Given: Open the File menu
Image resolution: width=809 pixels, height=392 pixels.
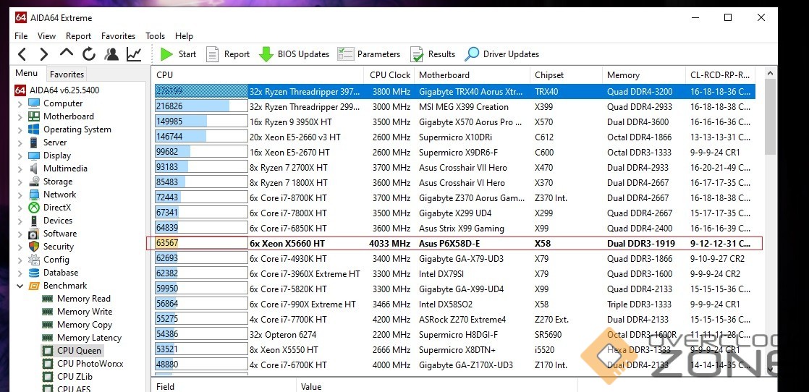Looking at the screenshot, I should [x=21, y=36].
